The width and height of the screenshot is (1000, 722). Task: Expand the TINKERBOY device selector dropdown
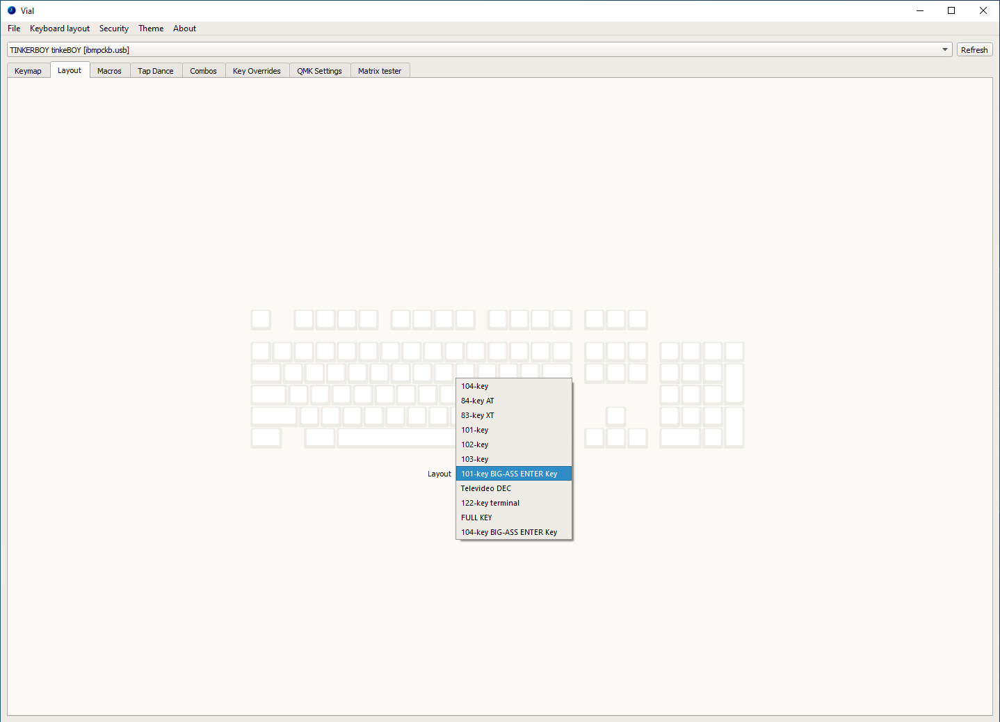(479, 50)
